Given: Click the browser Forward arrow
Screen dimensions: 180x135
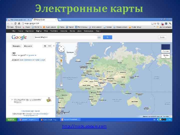Looking at the screenshot, I should coord(12,23).
